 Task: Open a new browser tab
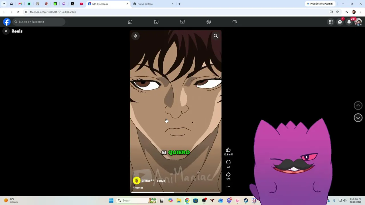179,4
